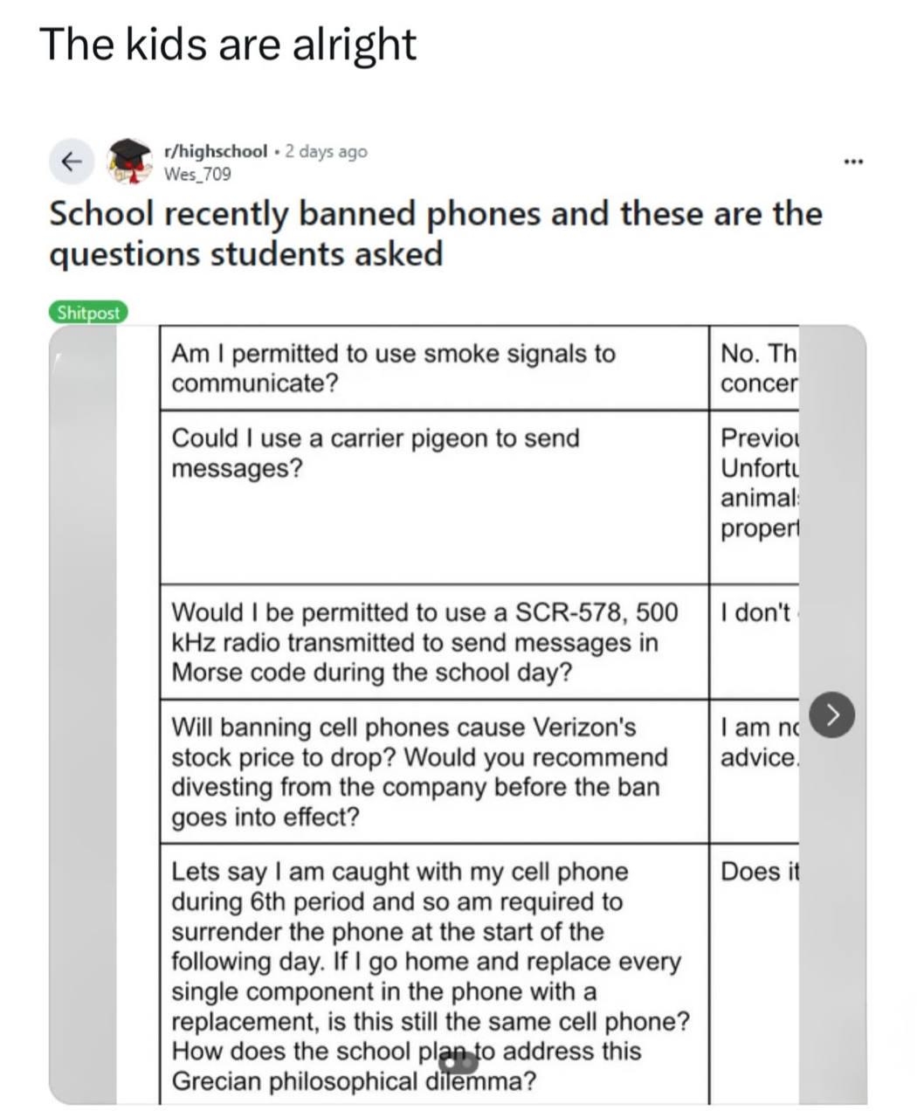Open the r/highschool subreddit link
Viewport: 917px width, 1118px height.
[216, 151]
